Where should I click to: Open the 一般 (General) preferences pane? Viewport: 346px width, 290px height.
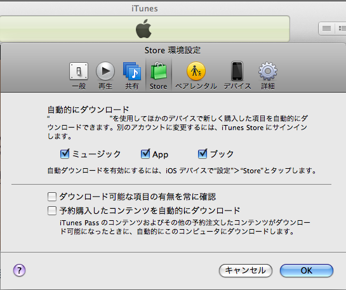[79, 76]
